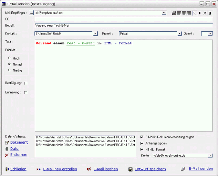Click the E-Mail senden link

point(201,169)
